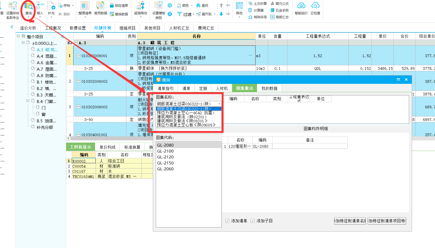This screenshot has width=435, height=248.
Task: Open the 查询 query tool icon
Action: [x=28, y=6]
